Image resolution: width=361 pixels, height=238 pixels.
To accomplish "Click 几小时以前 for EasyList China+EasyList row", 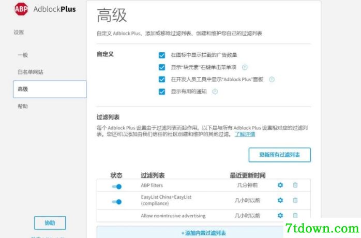I will 248,200.
